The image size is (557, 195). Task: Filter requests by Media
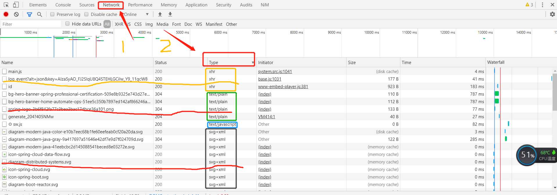162,24
